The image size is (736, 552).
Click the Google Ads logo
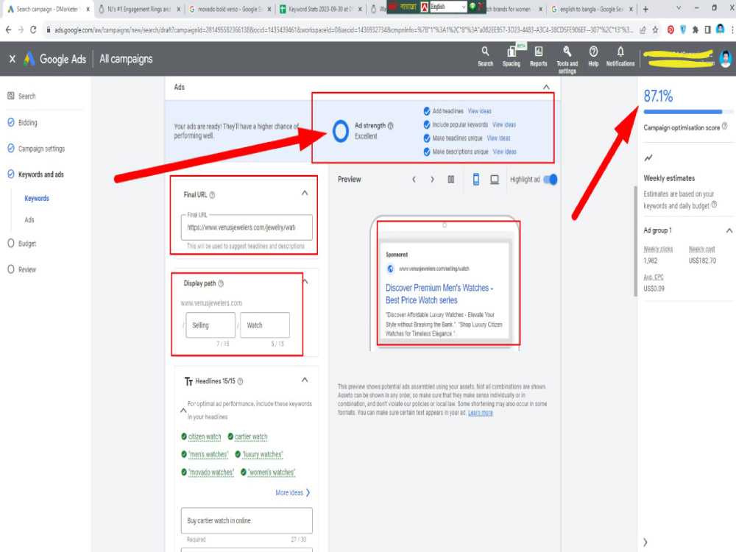point(54,59)
